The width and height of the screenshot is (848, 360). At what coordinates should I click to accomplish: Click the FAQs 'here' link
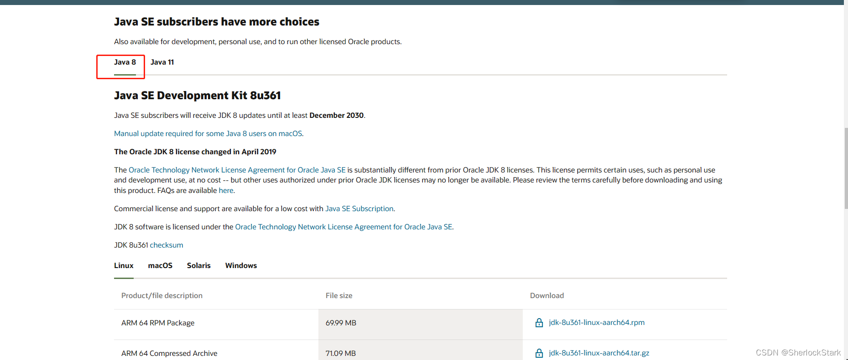tap(226, 190)
